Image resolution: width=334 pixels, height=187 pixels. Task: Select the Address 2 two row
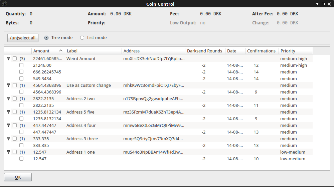158,99
